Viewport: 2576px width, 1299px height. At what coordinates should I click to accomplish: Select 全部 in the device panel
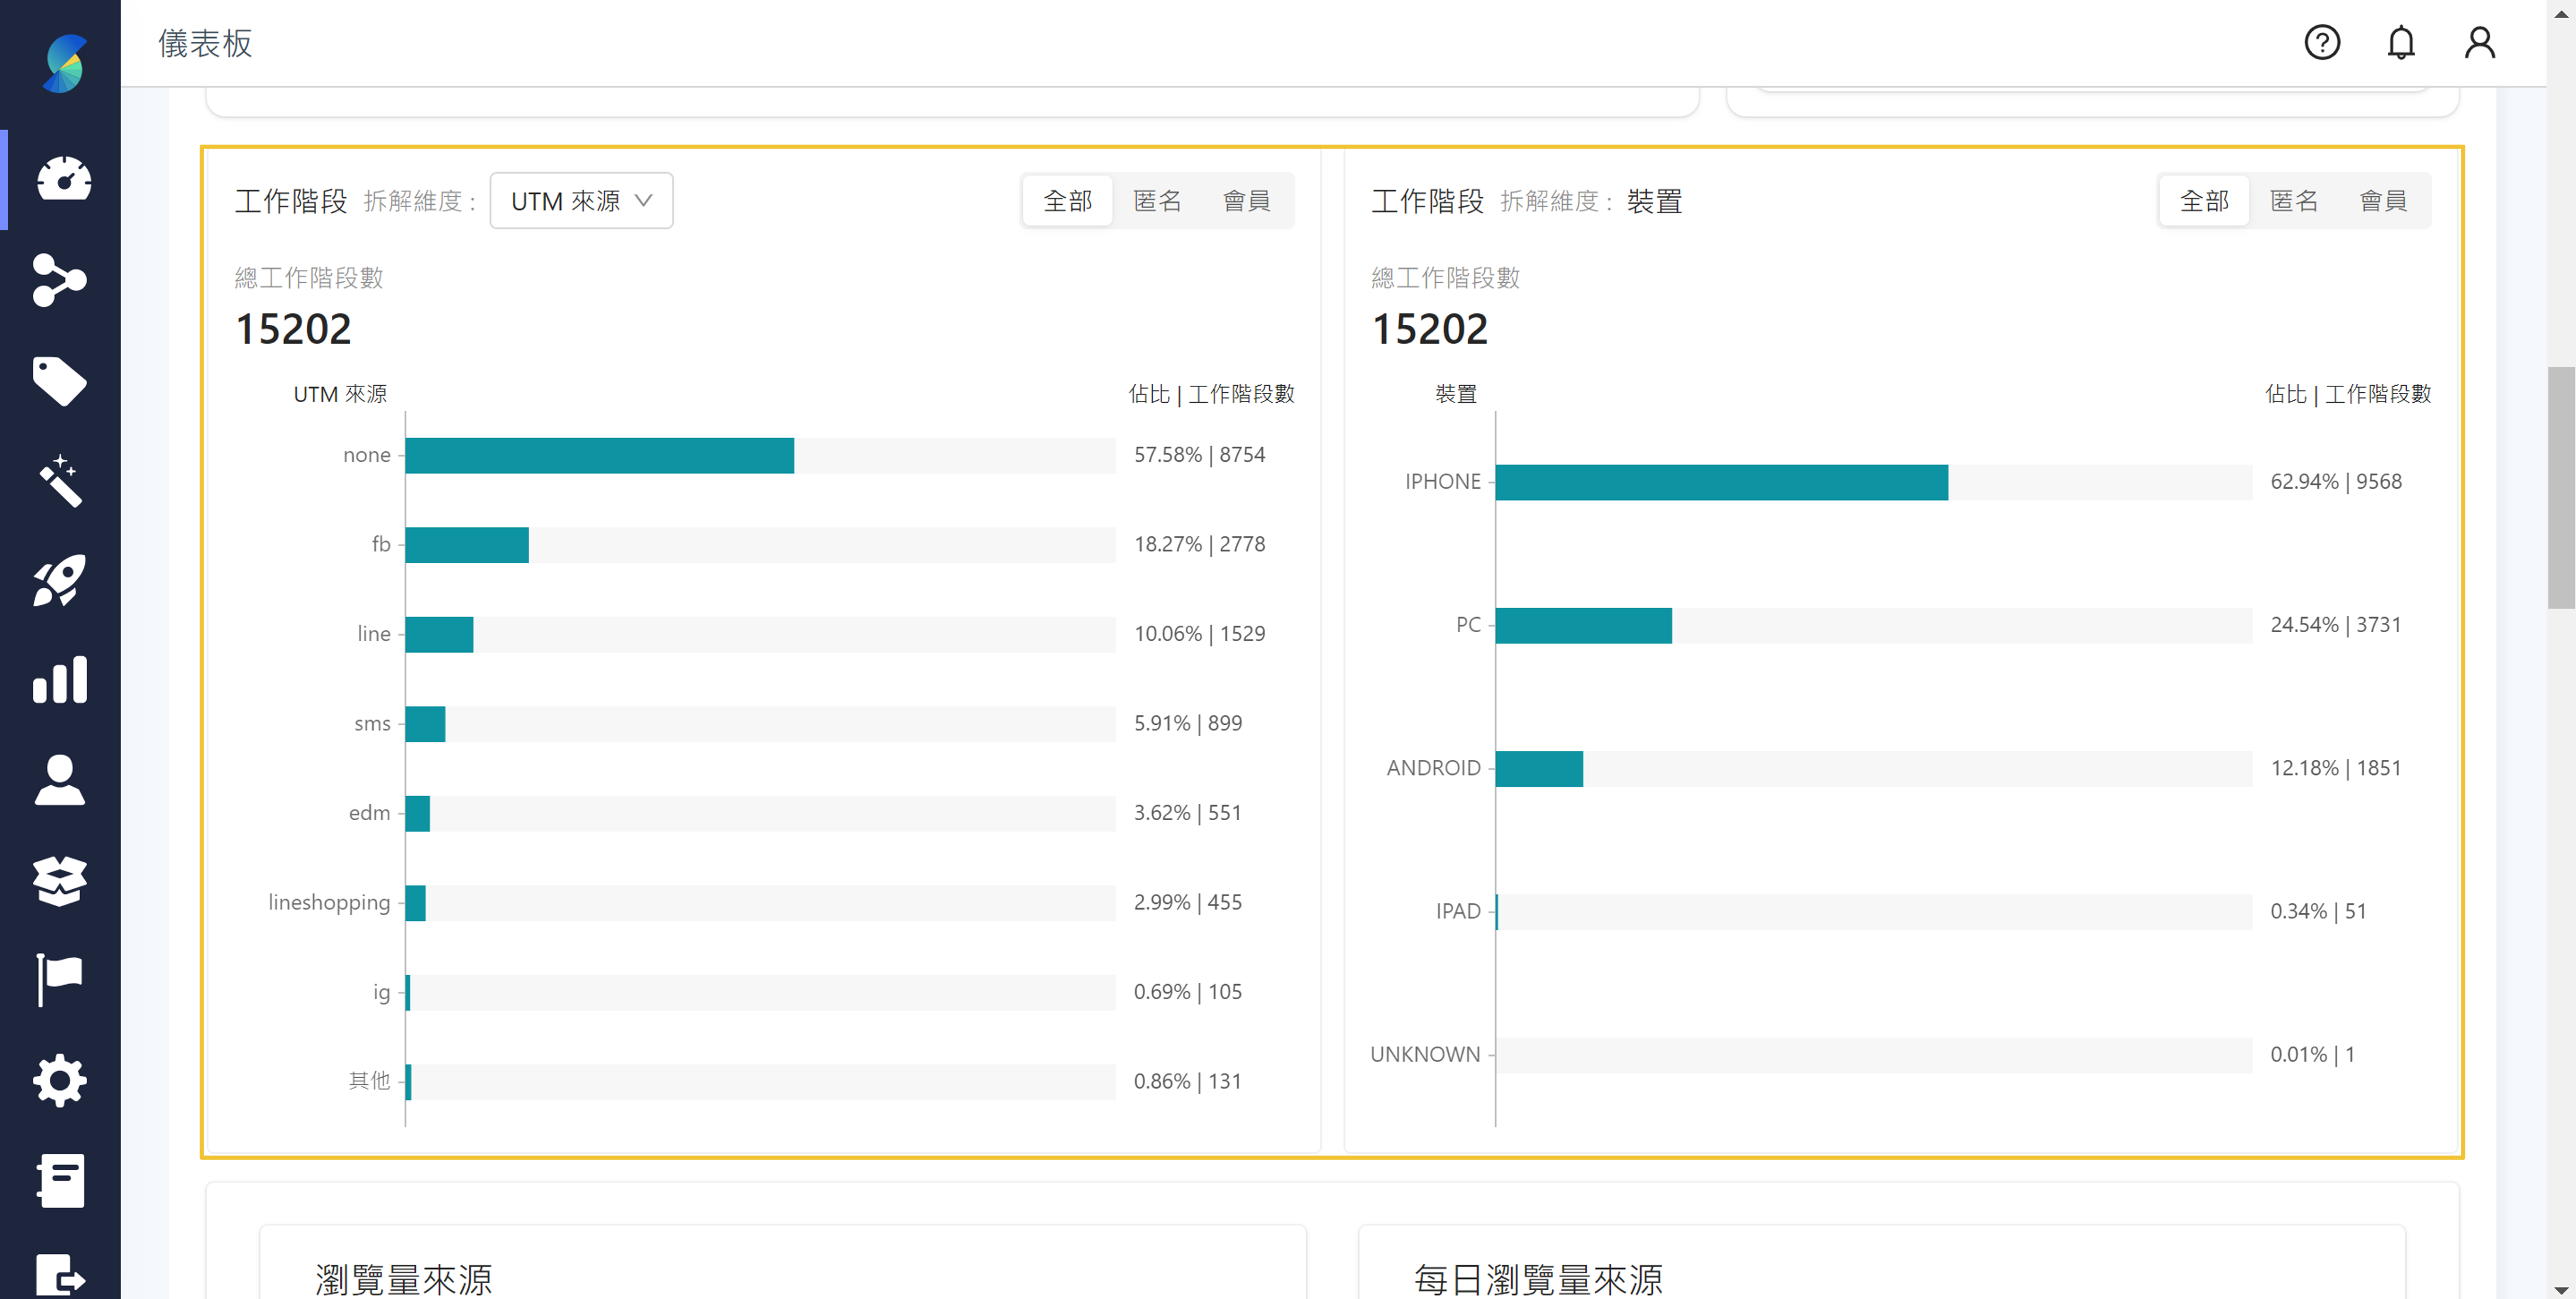tap(2204, 201)
